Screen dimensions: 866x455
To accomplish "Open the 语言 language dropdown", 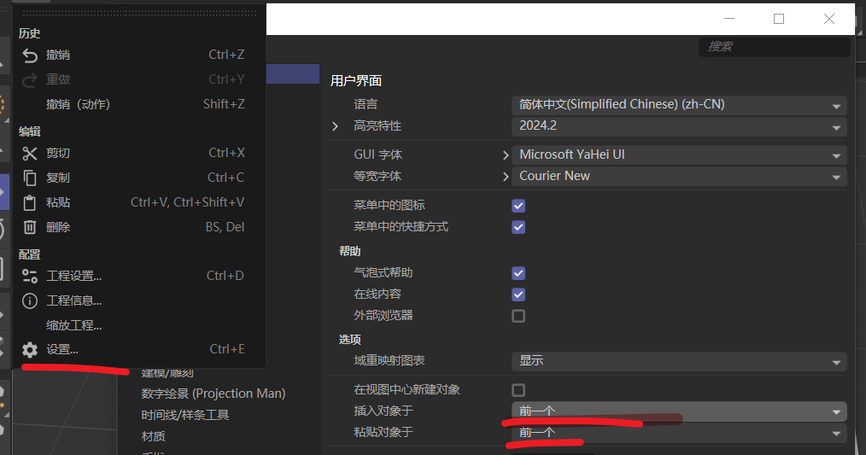I will click(x=679, y=105).
